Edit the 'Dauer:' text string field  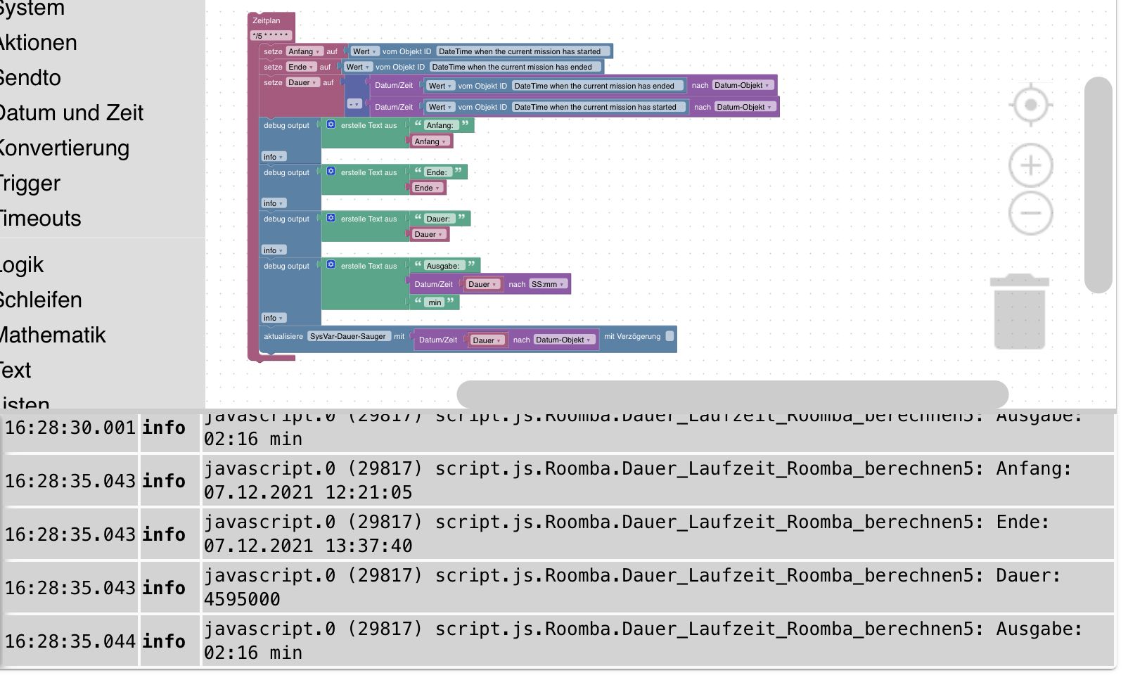438,219
